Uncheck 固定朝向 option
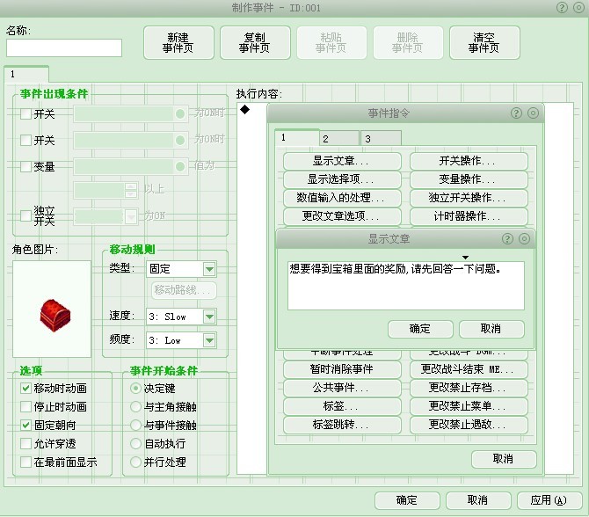 click(25, 425)
